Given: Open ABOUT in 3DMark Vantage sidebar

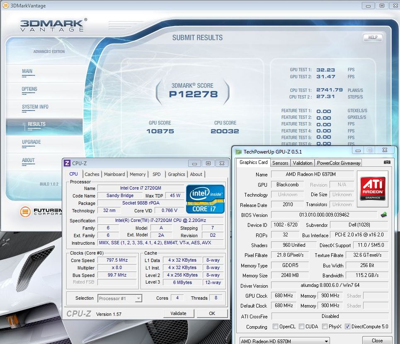Looking at the screenshot, I should (28, 160).
